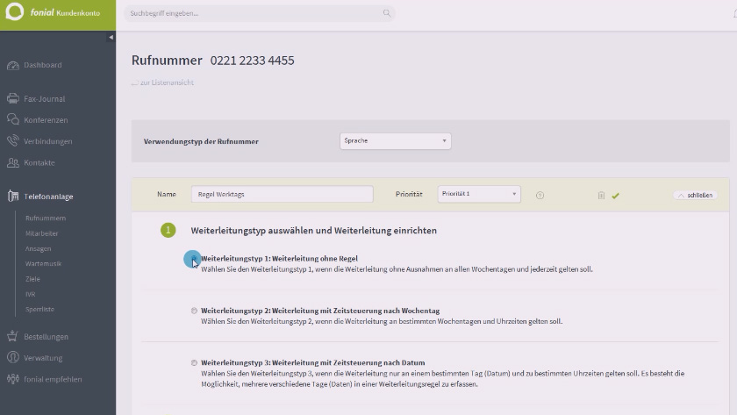Open the Verwendungstyp Sprache dropdown
The height and width of the screenshot is (415, 737).
396,141
